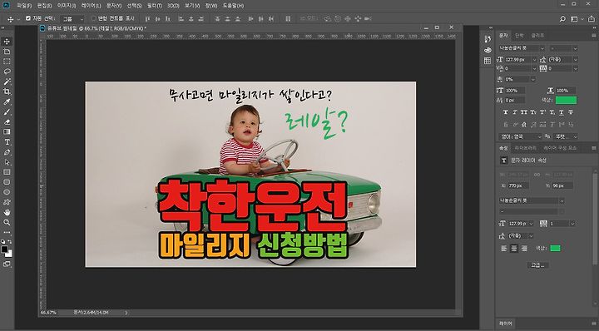Select the Gradient tool
599x331 pixels.
[x=7, y=131]
